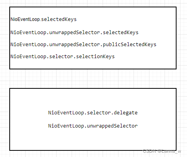Click the CSDN @Lanna_w watermark

tap(162, 151)
